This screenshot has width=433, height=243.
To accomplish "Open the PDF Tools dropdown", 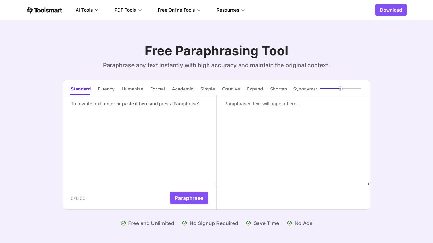I will point(128,10).
